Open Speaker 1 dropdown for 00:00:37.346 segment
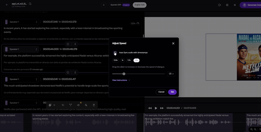261x132 pixels. click(x=21, y=22)
